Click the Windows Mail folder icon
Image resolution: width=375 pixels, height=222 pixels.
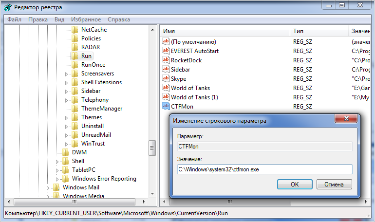pyautogui.click(x=56, y=187)
